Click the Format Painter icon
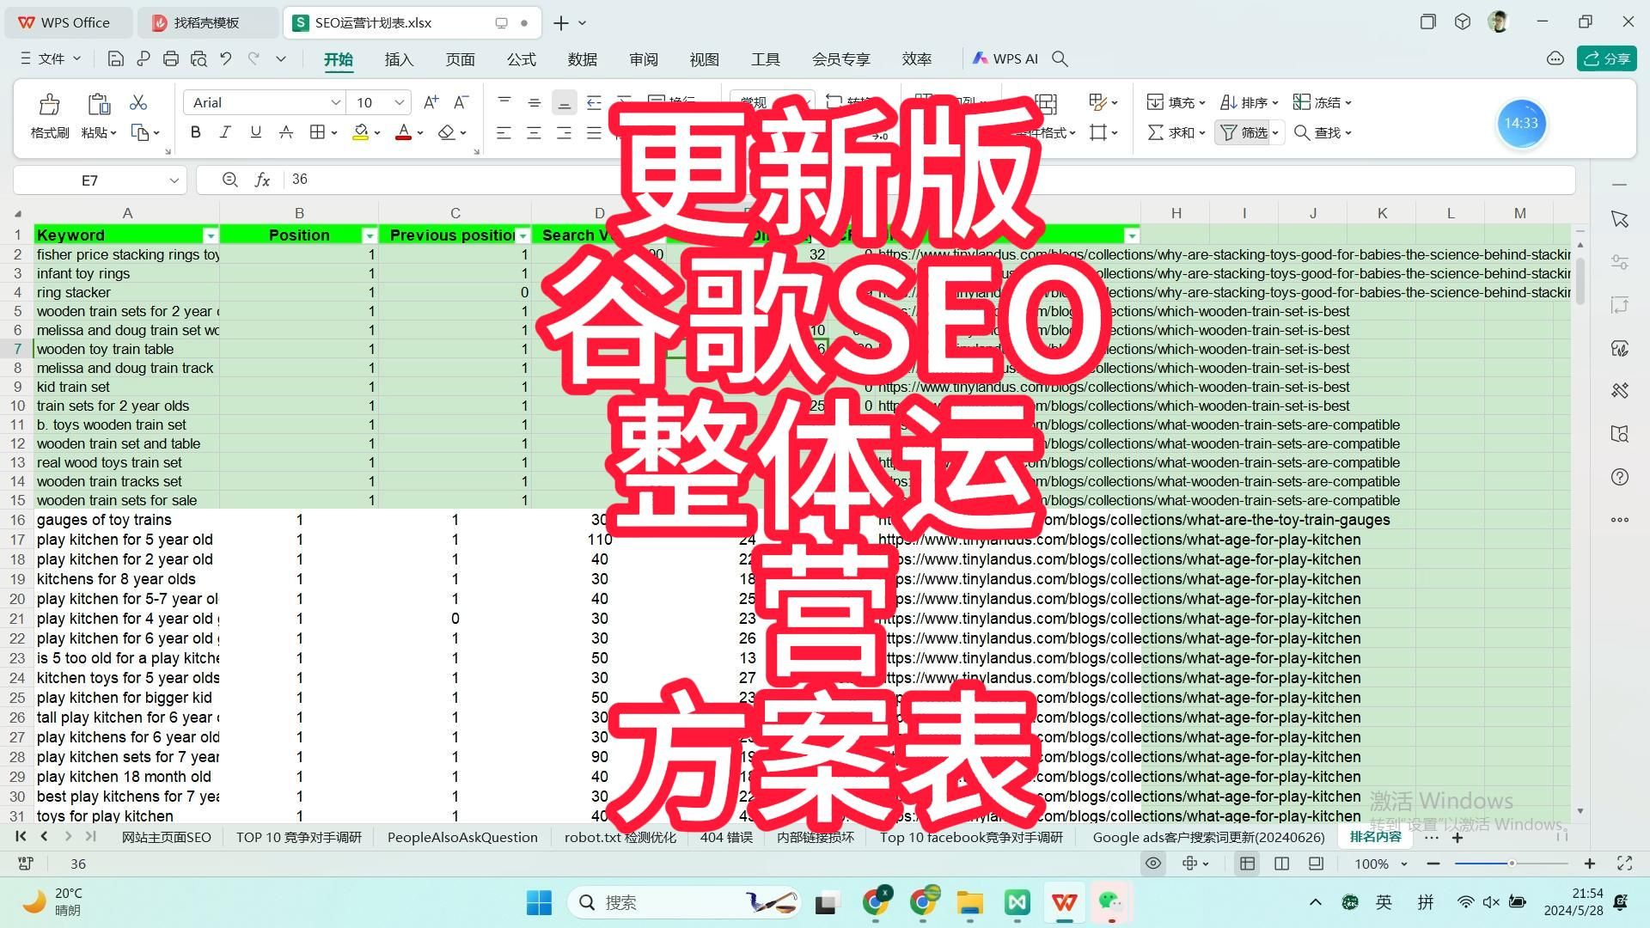This screenshot has height=928, width=1650. coord(46,102)
